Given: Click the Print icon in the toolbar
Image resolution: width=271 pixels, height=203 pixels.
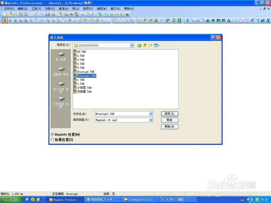Looking at the screenshot, I should (71, 14).
